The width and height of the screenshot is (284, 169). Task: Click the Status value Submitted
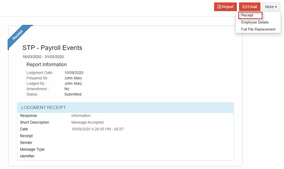click(x=73, y=94)
